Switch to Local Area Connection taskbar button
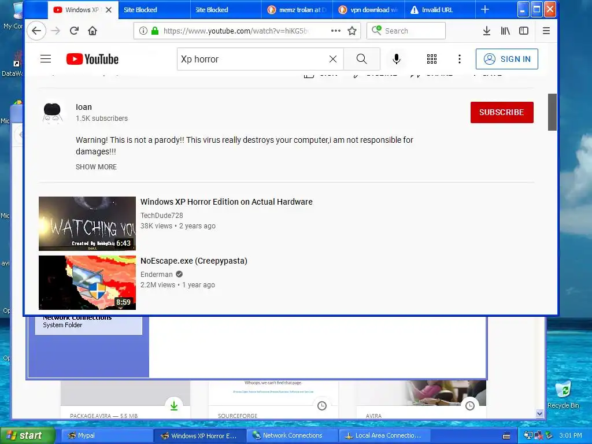Viewport: 592px width, 444px height. [384, 436]
